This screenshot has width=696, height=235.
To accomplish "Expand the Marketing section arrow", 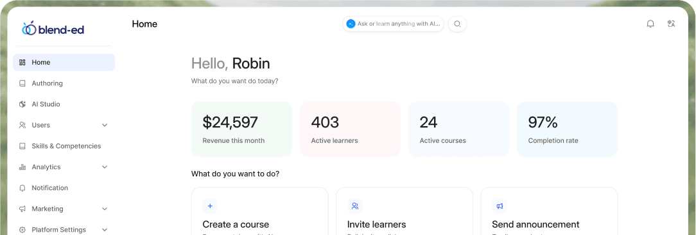I will [x=105, y=209].
